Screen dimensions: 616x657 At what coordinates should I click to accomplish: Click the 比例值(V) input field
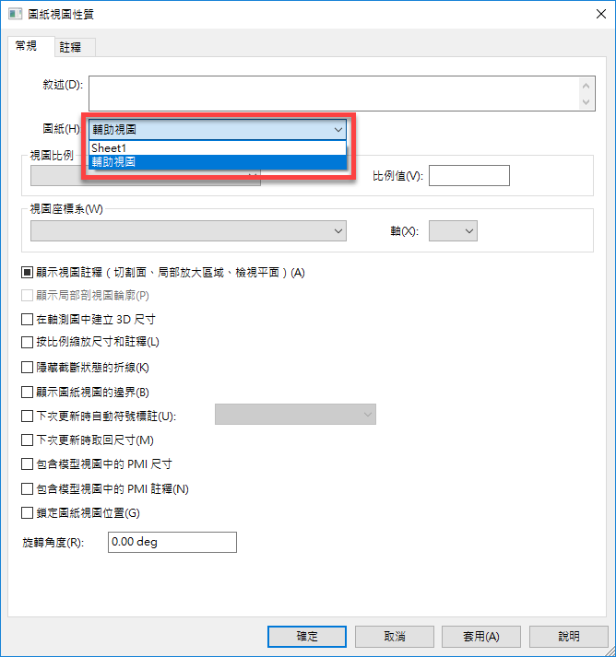pos(469,176)
